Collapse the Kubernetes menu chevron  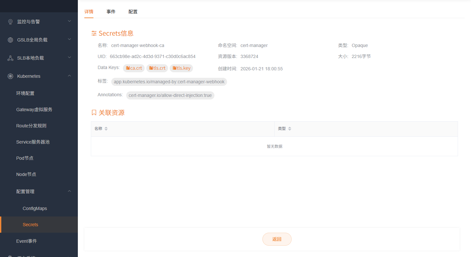tap(69, 76)
